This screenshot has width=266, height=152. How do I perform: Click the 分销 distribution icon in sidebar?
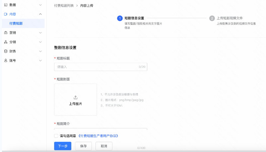6,42
